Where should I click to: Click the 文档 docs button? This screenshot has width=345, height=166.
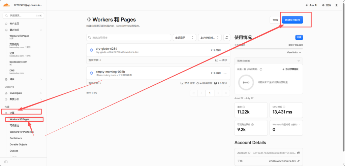(x=275, y=20)
